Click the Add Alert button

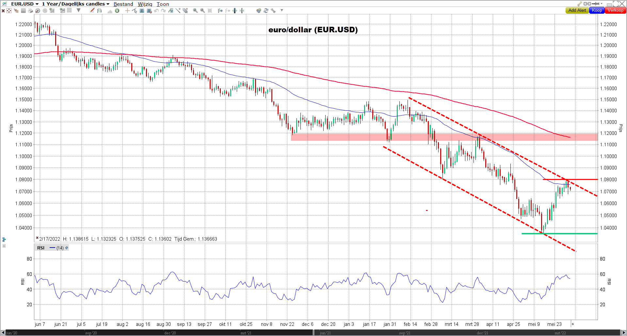(x=577, y=10)
